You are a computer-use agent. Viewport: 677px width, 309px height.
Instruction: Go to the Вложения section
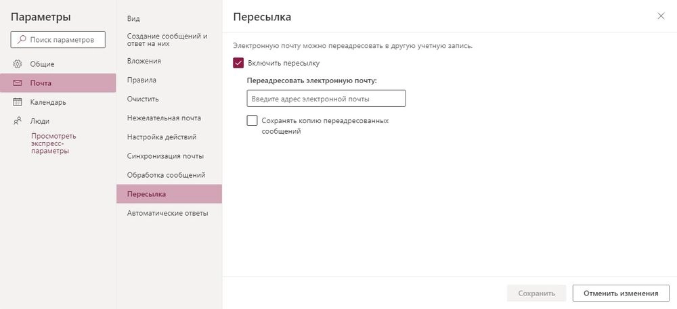[144, 61]
